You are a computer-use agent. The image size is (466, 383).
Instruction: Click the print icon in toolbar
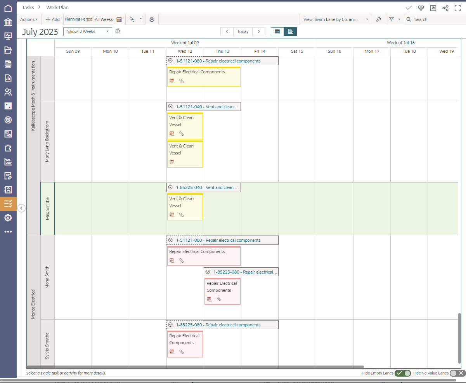(152, 19)
